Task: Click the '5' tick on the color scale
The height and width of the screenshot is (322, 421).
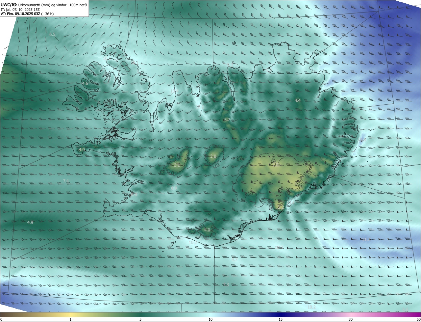Action: (x=140, y=319)
